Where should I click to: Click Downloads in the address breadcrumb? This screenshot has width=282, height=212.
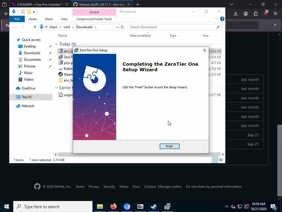[x=84, y=27]
